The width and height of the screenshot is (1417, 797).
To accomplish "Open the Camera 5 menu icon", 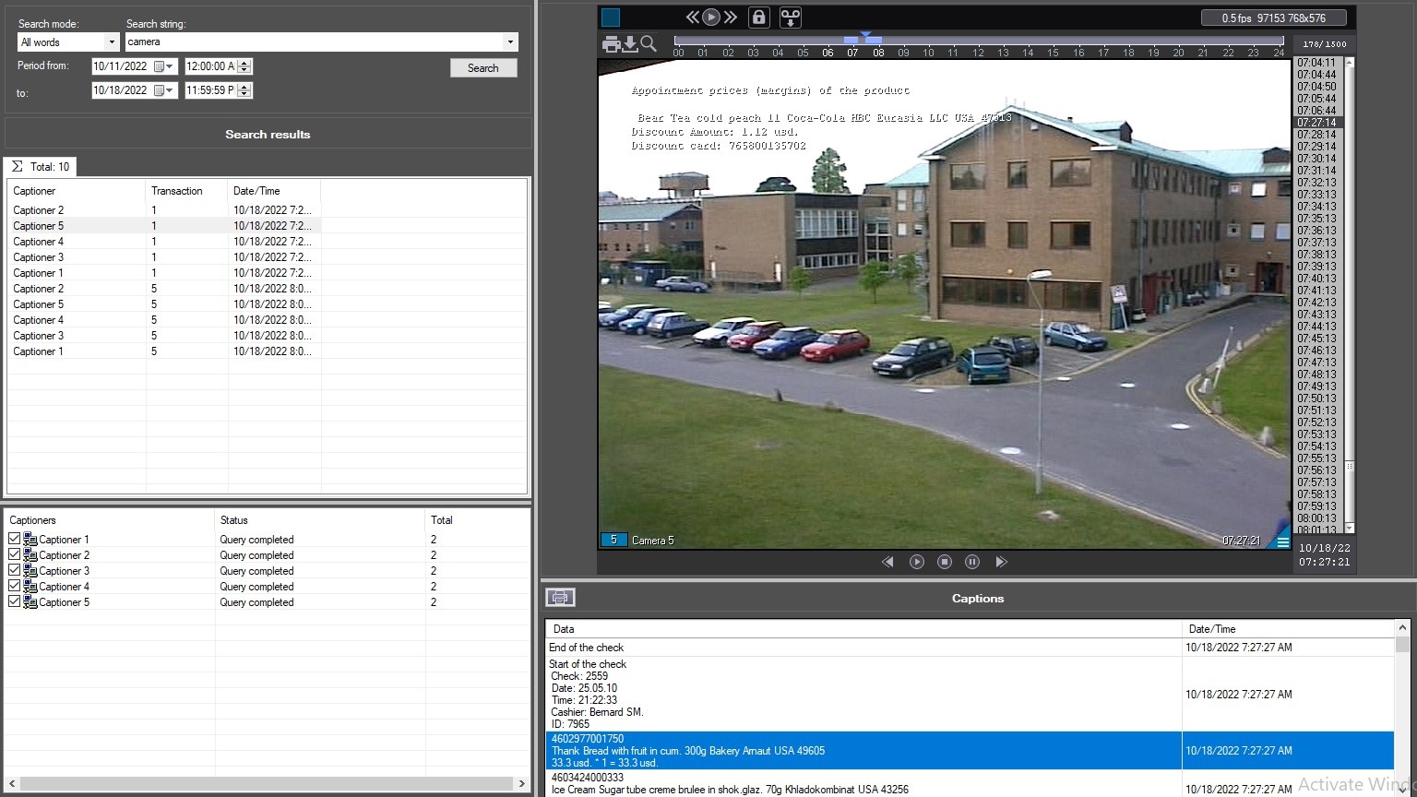I will (x=1282, y=541).
